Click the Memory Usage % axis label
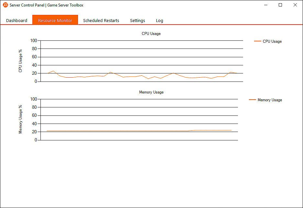Viewport: 303px width, 208px height. (x=20, y=119)
